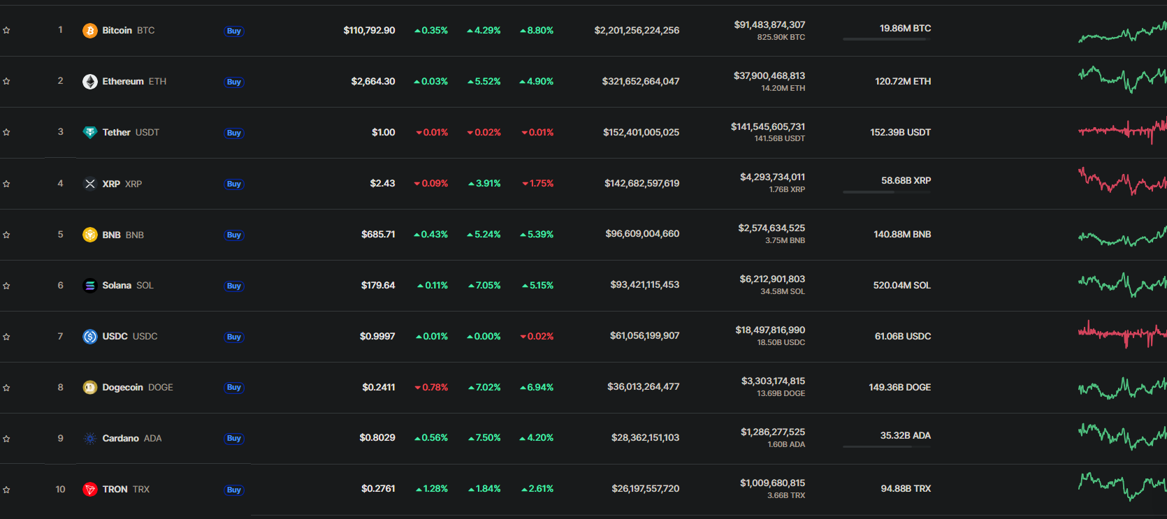This screenshot has width=1167, height=519.
Task: Add TRON to watchlist star
Action: (6, 490)
